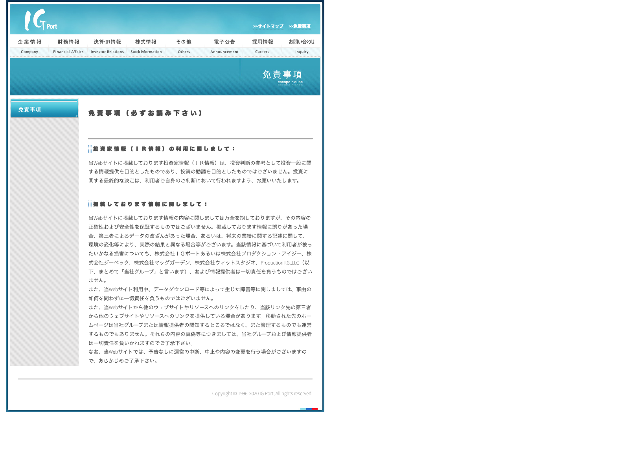Click the dotted bullet icon beside 掲載しております heading

coord(90,204)
